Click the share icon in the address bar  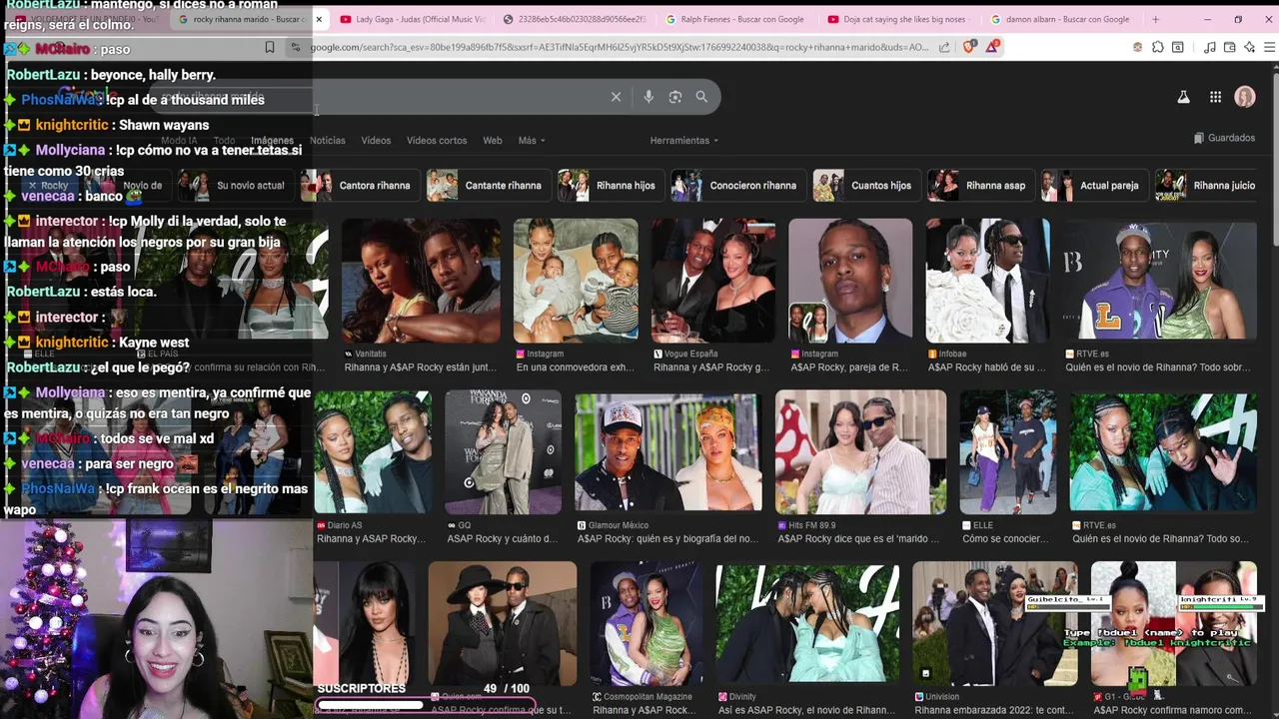click(x=944, y=47)
